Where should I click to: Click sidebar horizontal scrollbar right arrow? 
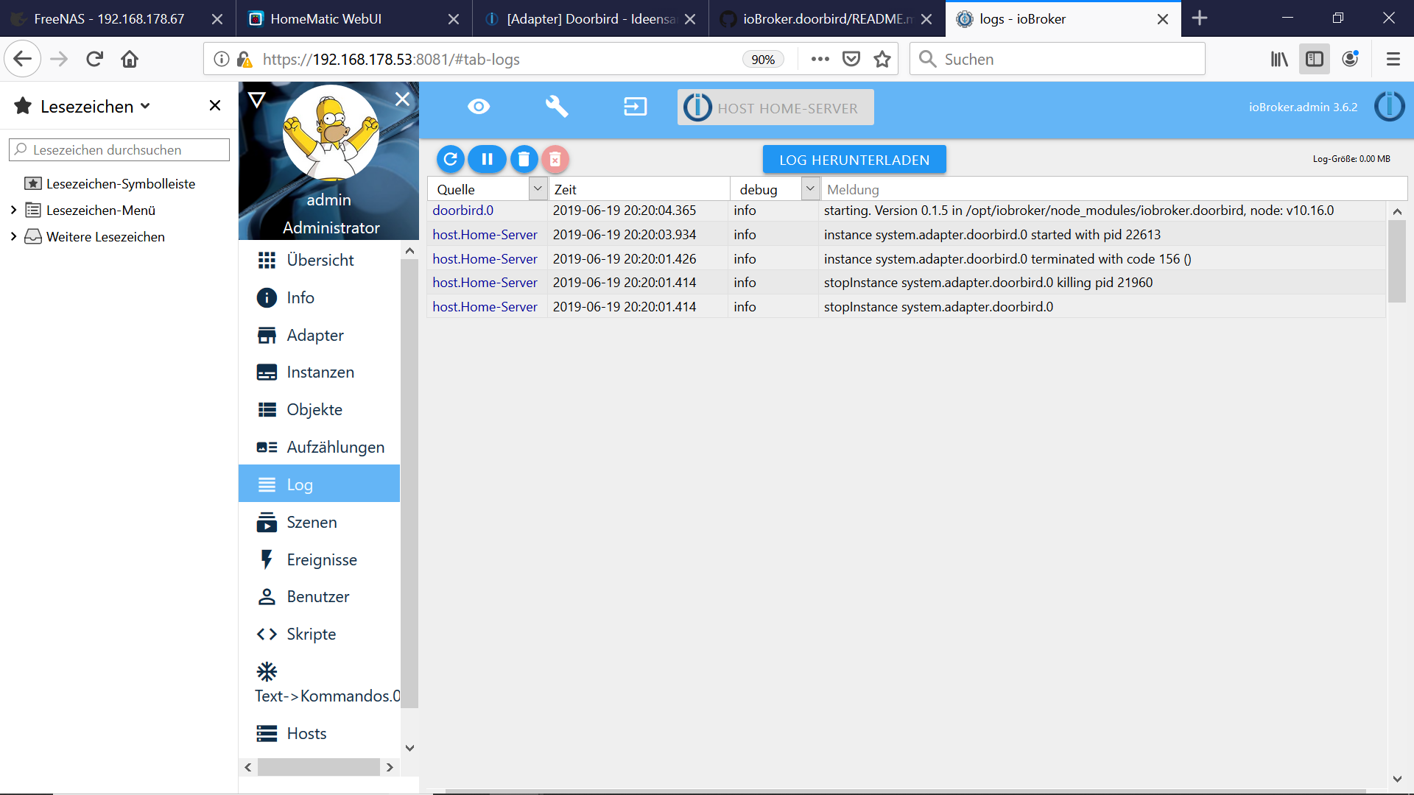(x=390, y=767)
